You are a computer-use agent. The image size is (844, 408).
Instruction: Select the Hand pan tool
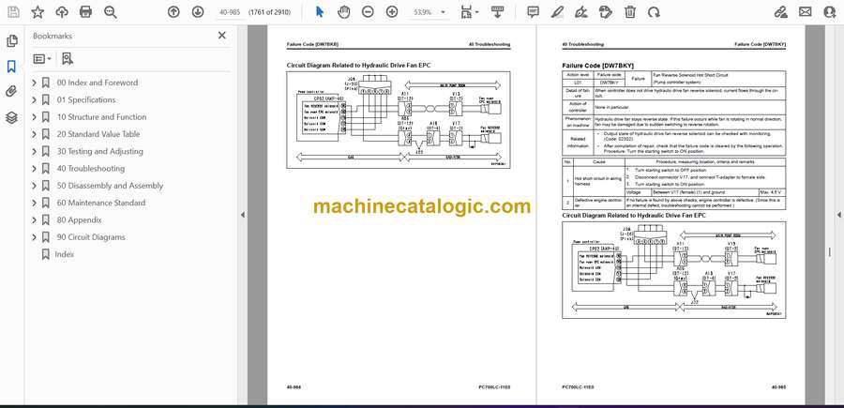coord(343,12)
